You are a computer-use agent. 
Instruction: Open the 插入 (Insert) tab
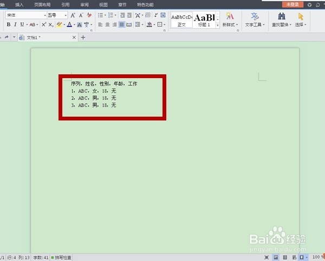click(19, 4)
